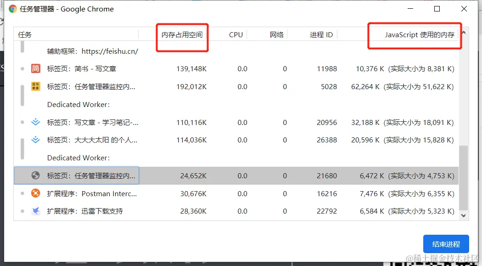Click process ID 11988
The height and width of the screenshot is (266, 482).
[x=327, y=68]
